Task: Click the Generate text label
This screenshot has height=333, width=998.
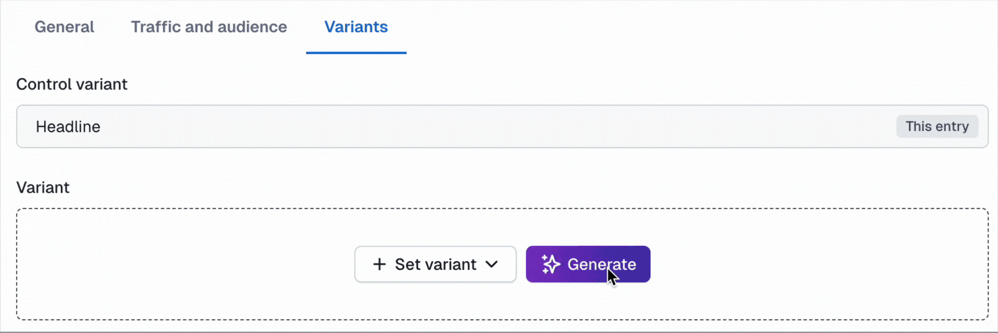Action: [601, 264]
